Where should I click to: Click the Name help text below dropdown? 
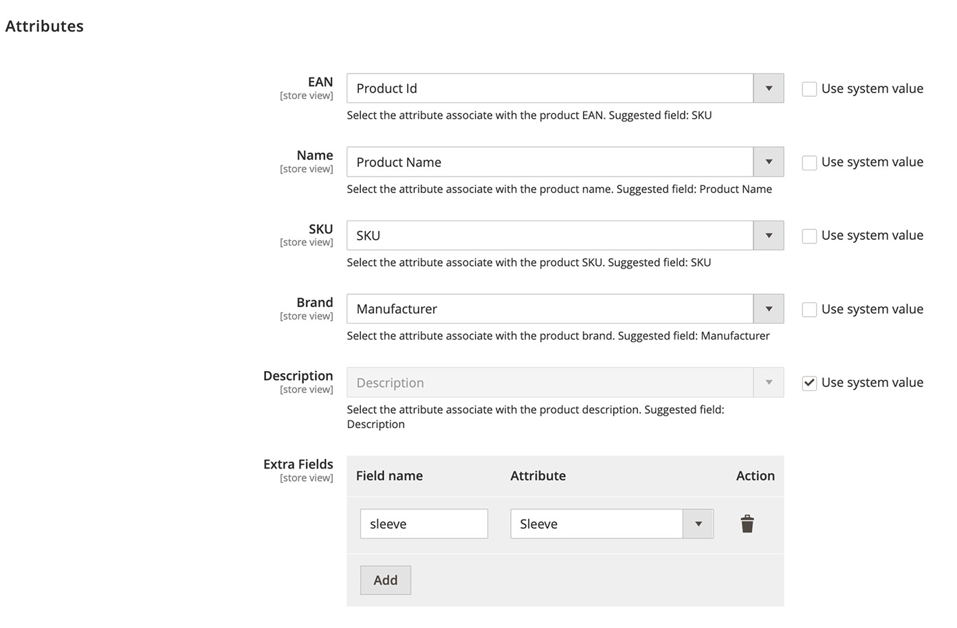pyautogui.click(x=560, y=189)
